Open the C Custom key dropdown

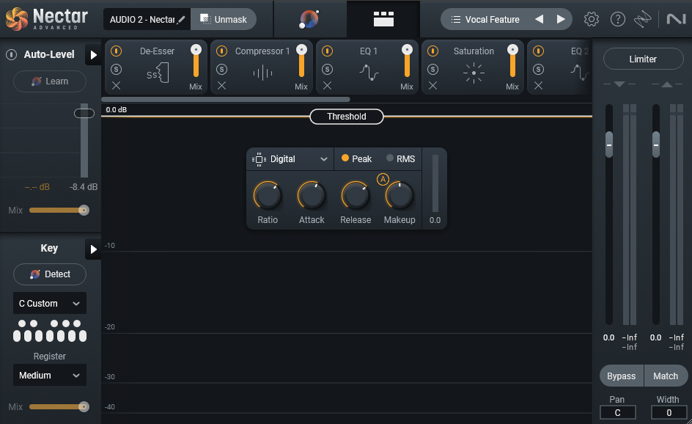[50, 304]
